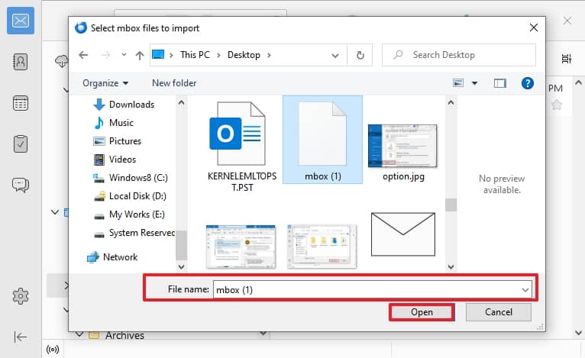Select System Reserved drive

(x=134, y=233)
